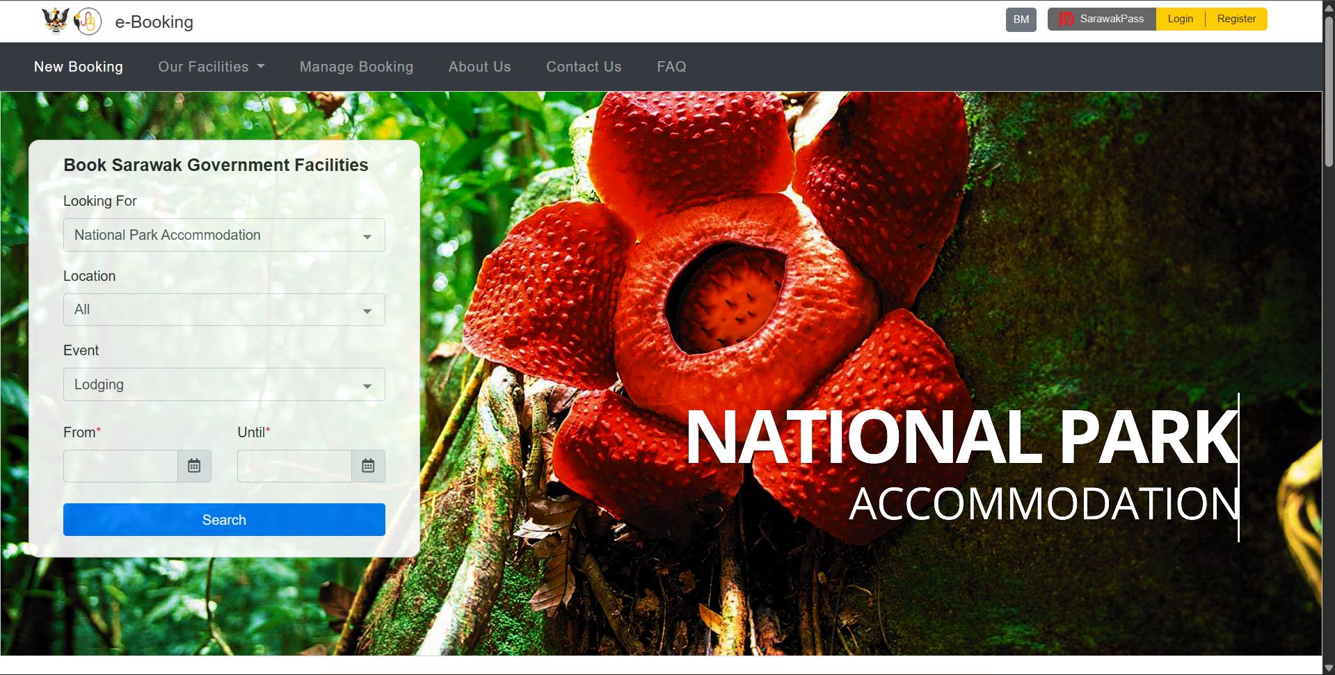Click the Login link
Screen dimensions: 1335x675
[x=1180, y=19]
